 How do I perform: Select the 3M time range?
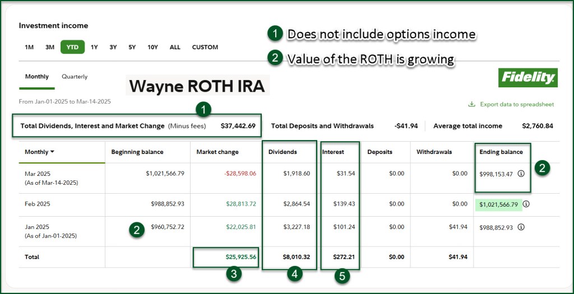point(50,48)
